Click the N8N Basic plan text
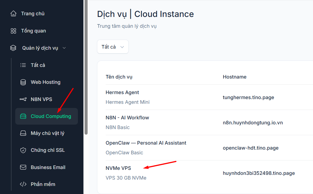 [x=118, y=127]
